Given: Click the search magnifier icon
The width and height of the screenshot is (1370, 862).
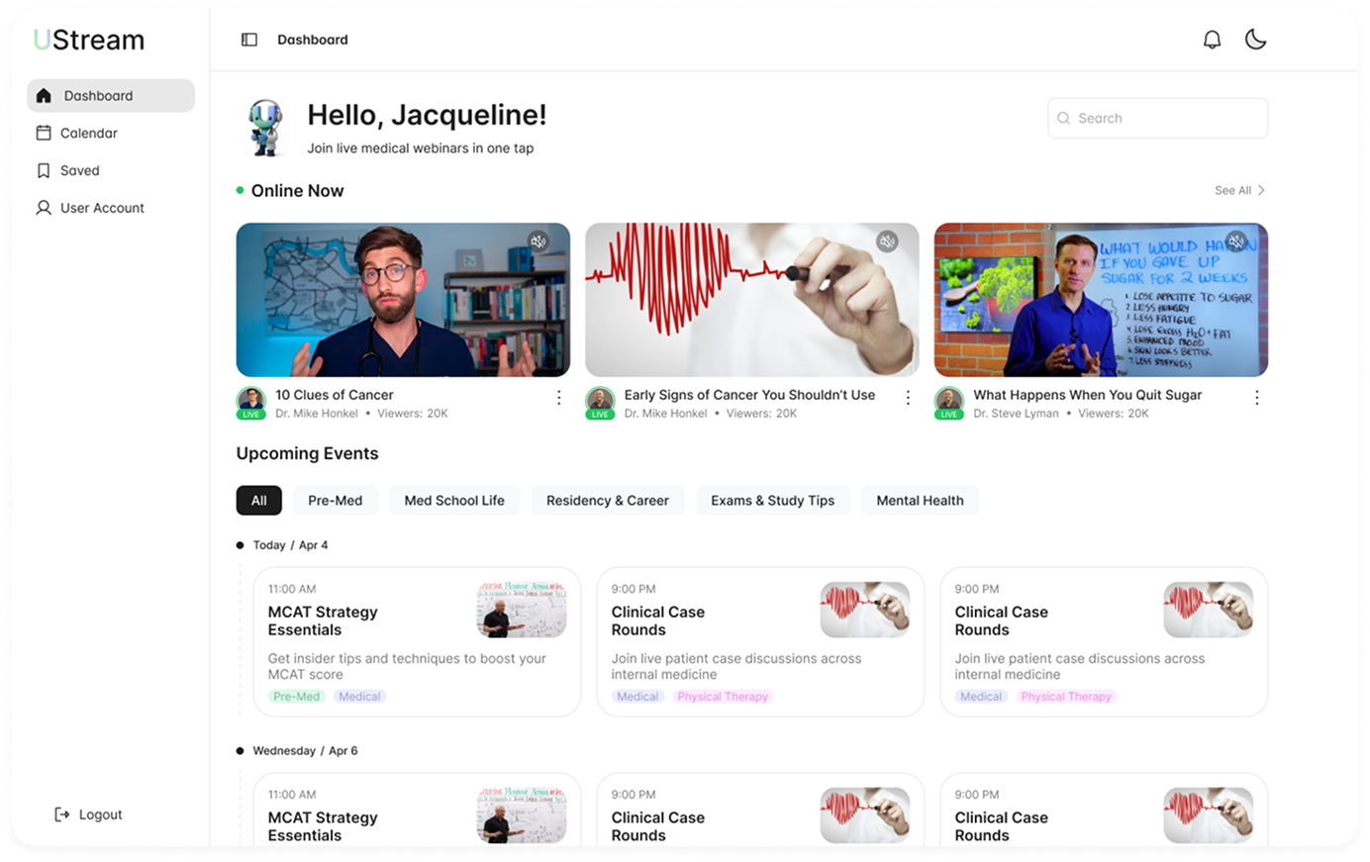Looking at the screenshot, I should pos(1063,118).
